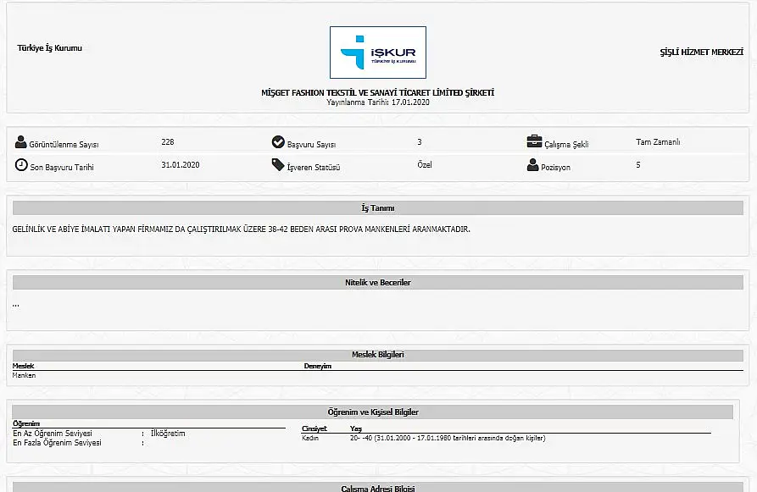Select the ŞİŞLİ HİZMET MERKEZİ text
The height and width of the screenshot is (492, 757).
[x=702, y=53]
